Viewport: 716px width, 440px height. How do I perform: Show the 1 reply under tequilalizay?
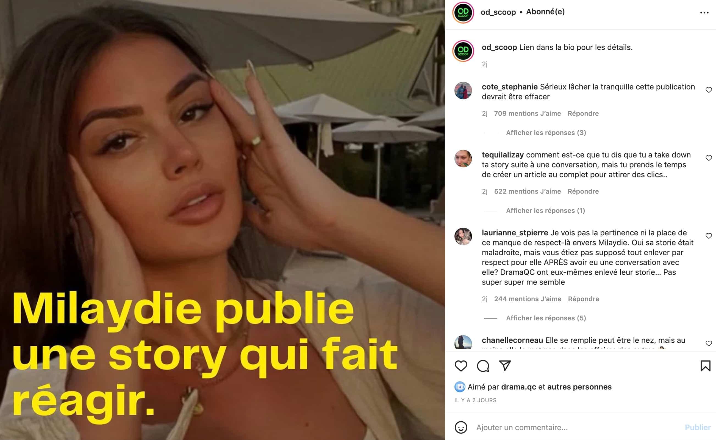(x=545, y=211)
